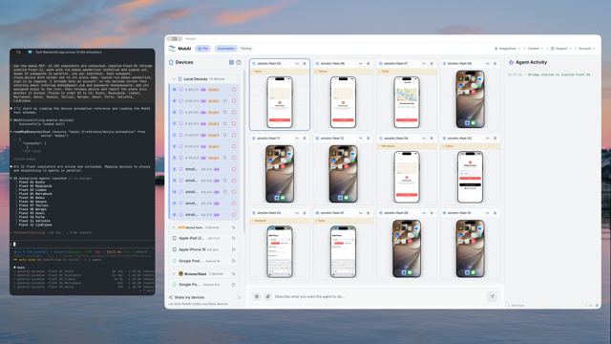Image resolution: width=611 pixels, height=344 pixels.
Task: Minimize the Lisbon simulator card
Action: coord(487,138)
